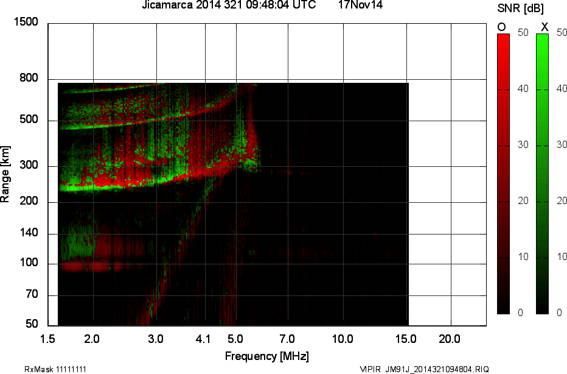Screen dimensions: 567x374
Task: Click the 'Range [km]' axis label
Action: click(5, 174)
